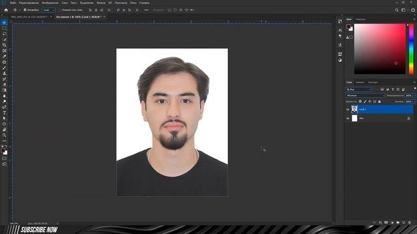Close the active untitled document tab

click(104, 17)
